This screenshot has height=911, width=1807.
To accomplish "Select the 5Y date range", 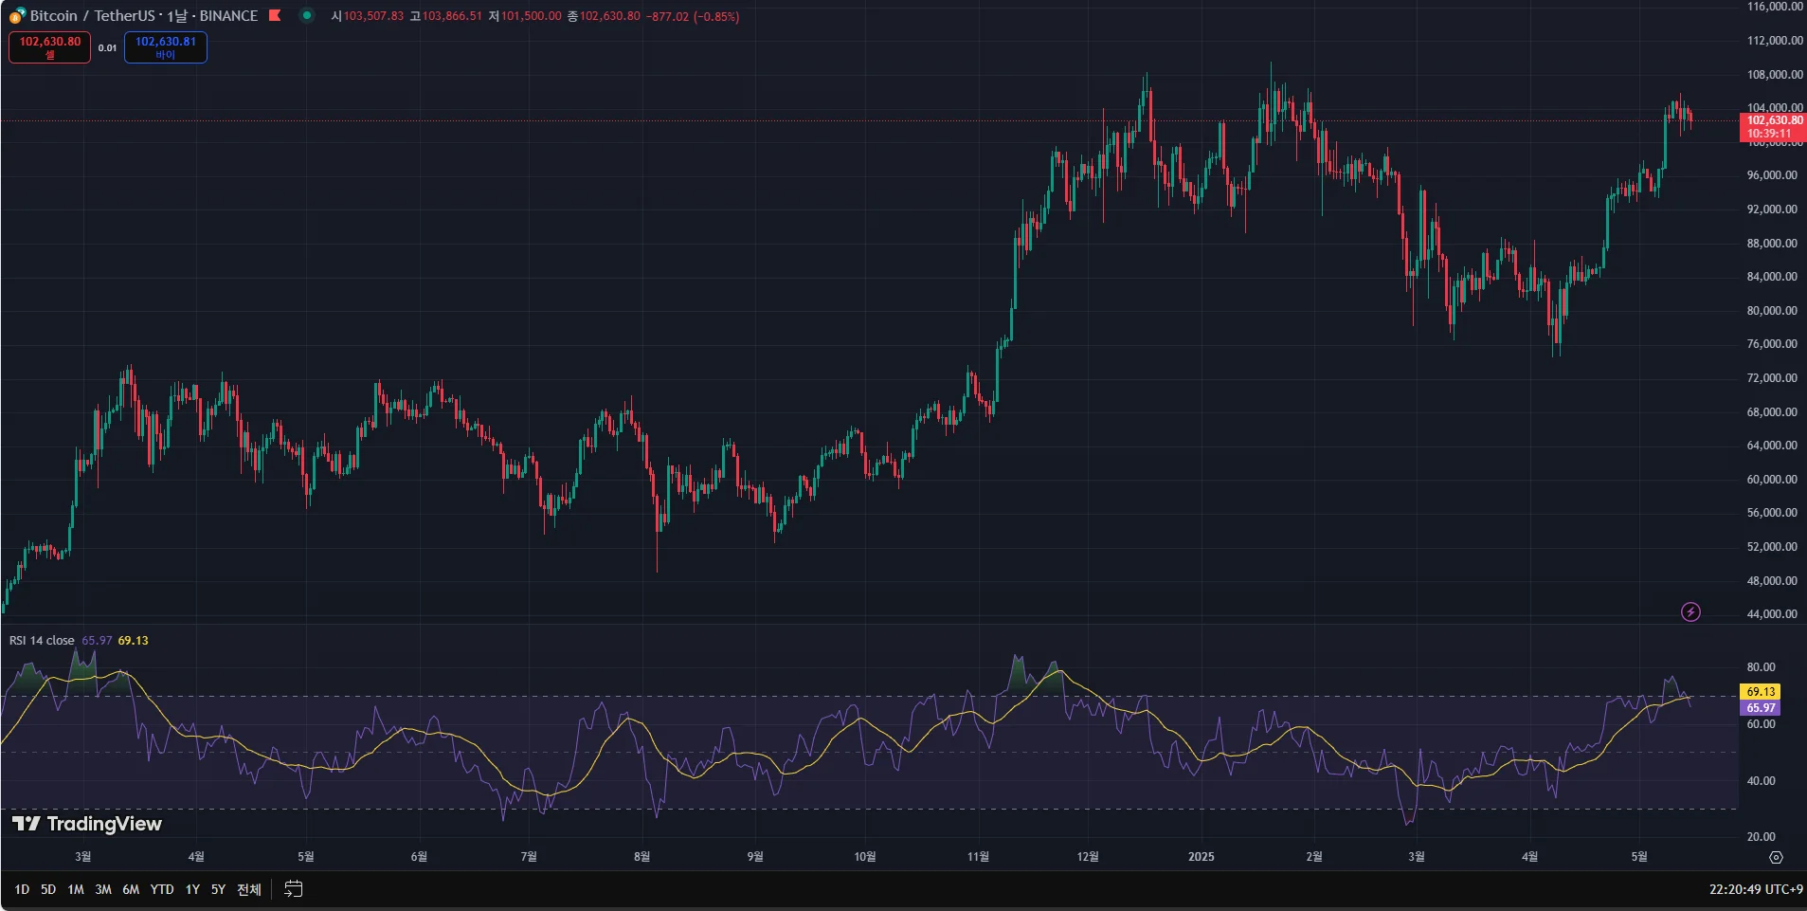I will 218,889.
